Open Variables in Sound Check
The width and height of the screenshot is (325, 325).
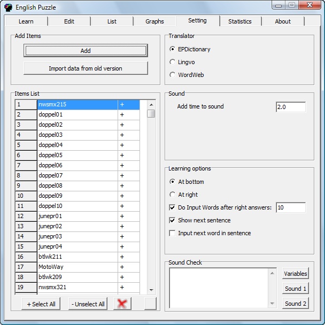(x=296, y=274)
